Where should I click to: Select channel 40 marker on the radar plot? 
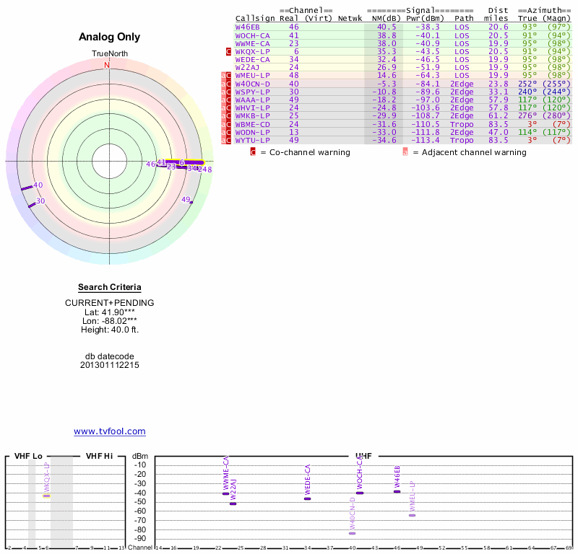tap(38, 185)
